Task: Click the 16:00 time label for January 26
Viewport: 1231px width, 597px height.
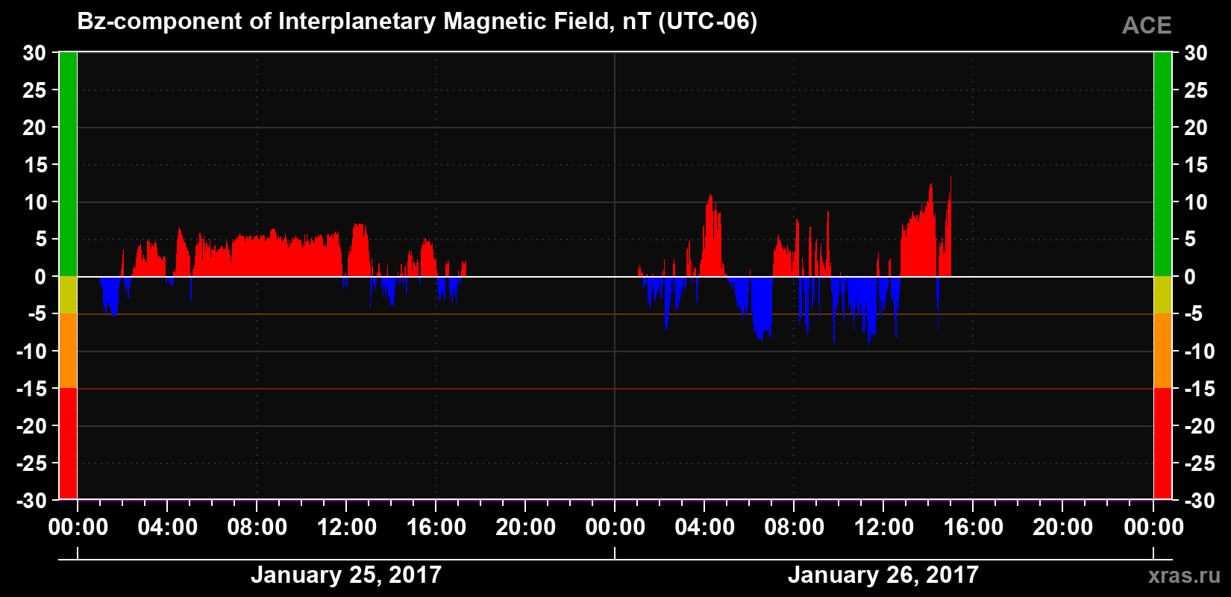Action: [x=973, y=528]
